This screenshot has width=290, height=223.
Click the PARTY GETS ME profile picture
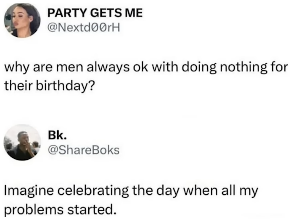pos(22,20)
